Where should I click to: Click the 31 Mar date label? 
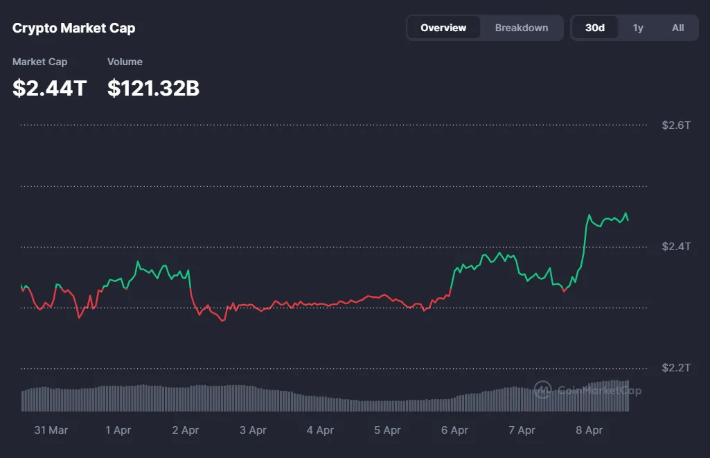(51, 430)
